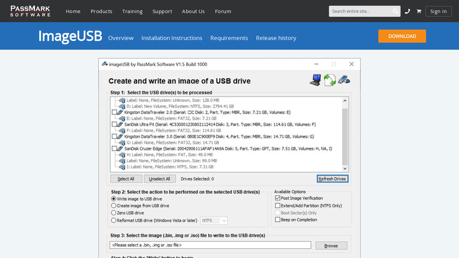
Task: Click the 'H: Label: None, FileSystem: FAT' row
Action: click(169, 155)
